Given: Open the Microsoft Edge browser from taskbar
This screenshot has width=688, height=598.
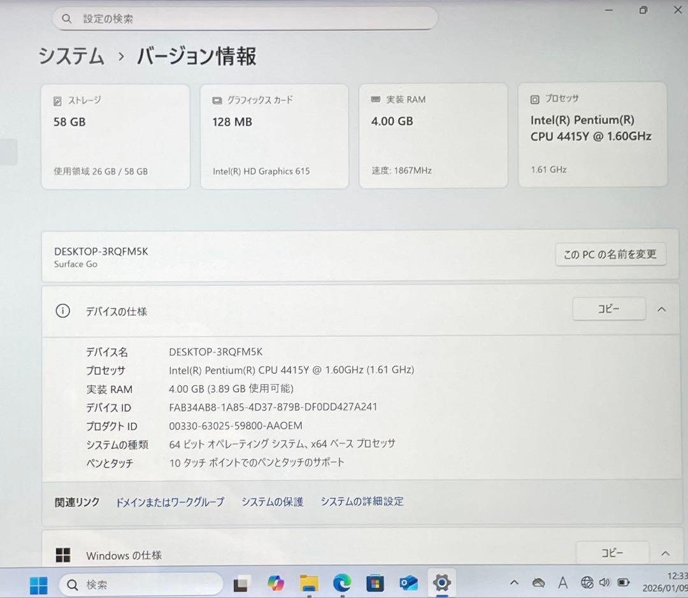Looking at the screenshot, I should pos(343,584).
